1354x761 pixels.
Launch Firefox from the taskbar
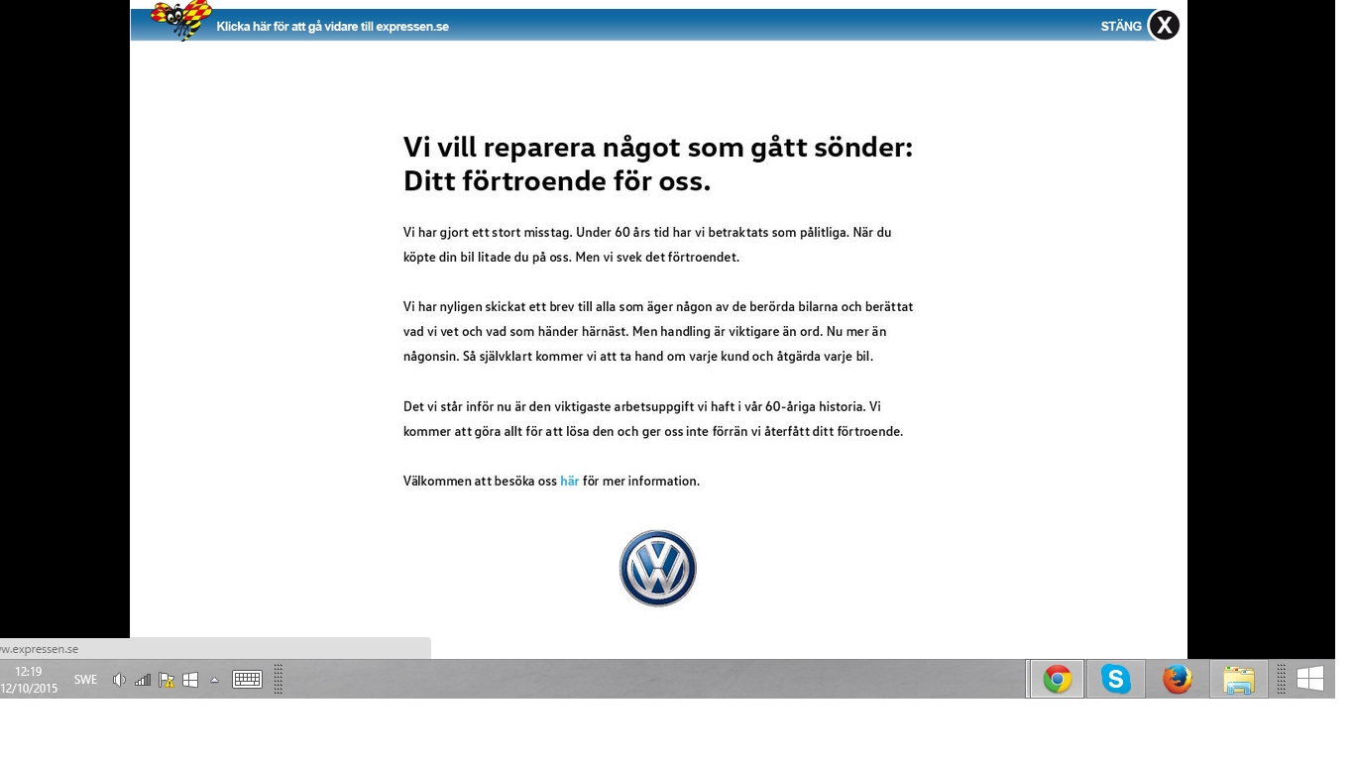tap(1177, 680)
